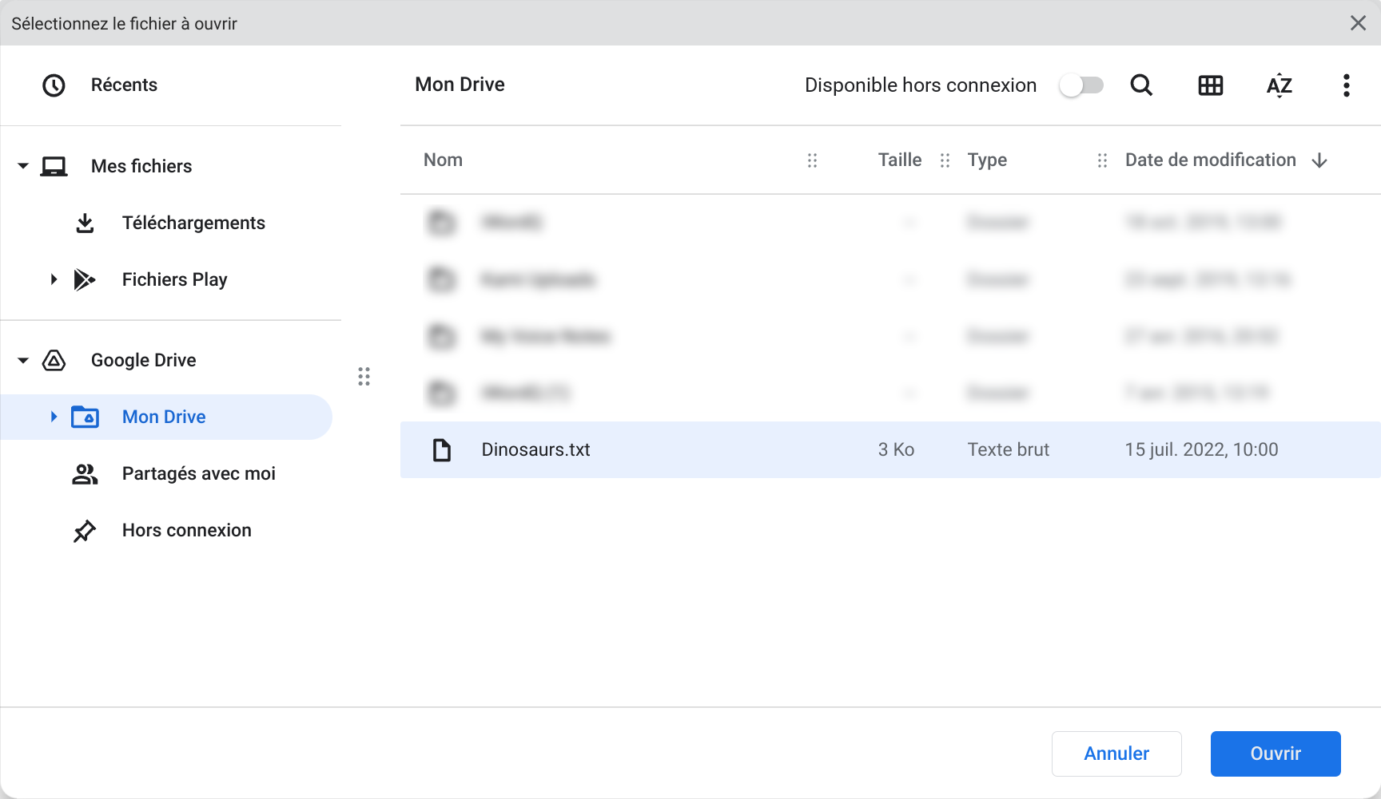
Task: Open Hors connexion section
Action: coord(187,530)
